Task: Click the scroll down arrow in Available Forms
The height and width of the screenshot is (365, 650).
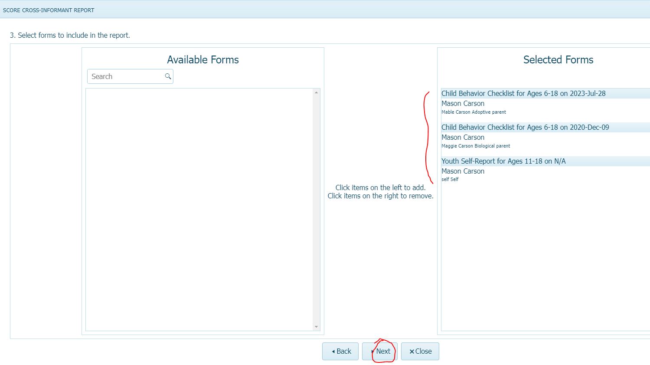Action: (x=316, y=327)
